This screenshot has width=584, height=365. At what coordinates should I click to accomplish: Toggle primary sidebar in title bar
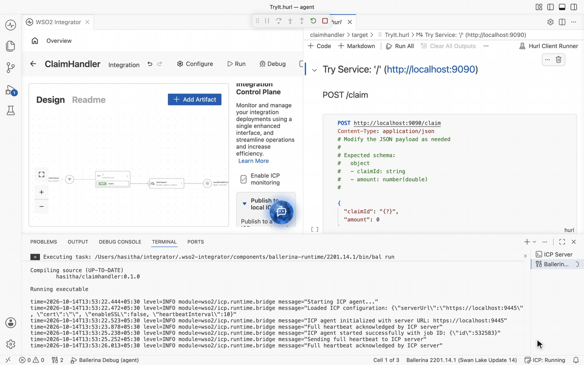point(550,7)
